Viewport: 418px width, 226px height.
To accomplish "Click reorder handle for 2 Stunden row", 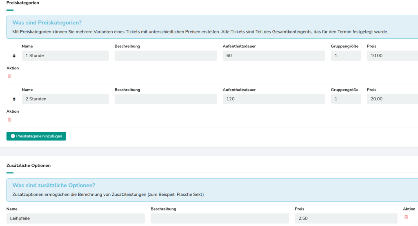I will coord(14,99).
